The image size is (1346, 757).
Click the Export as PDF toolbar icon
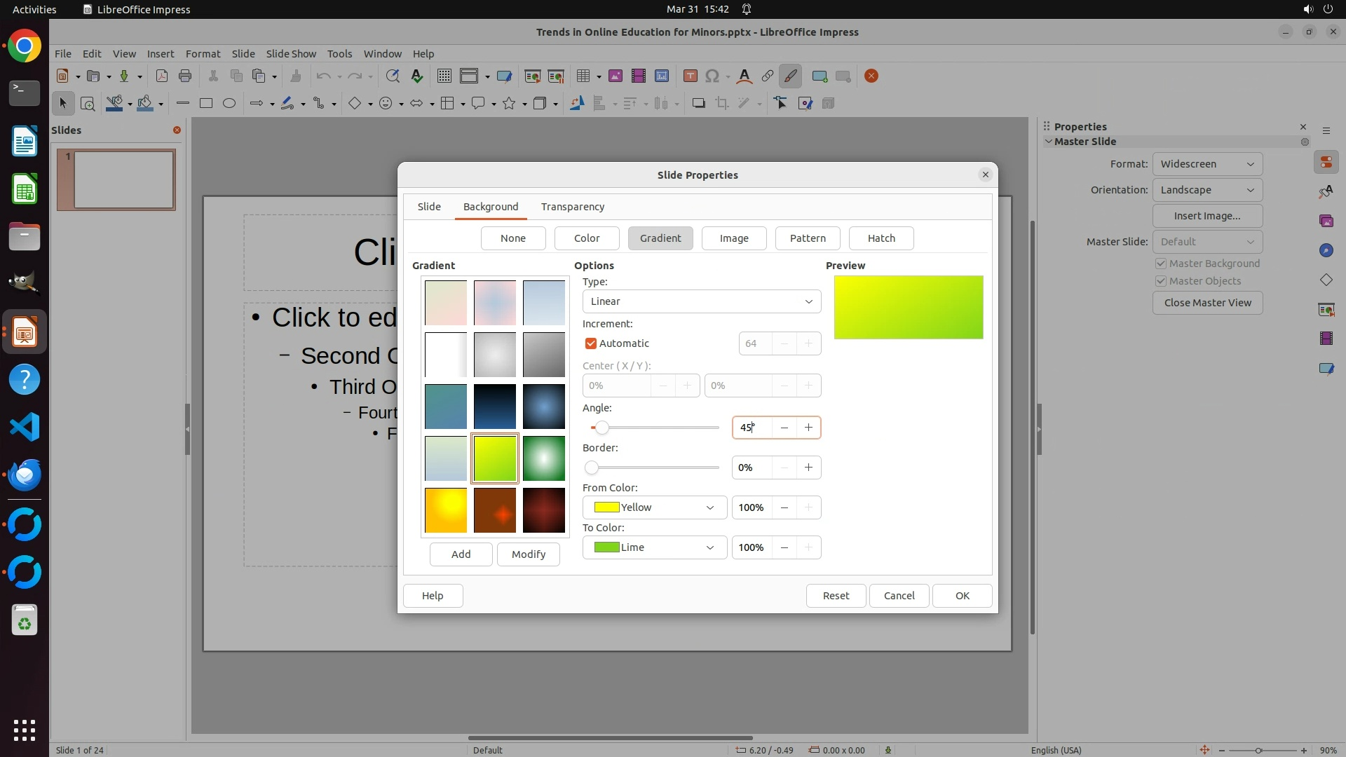pyautogui.click(x=162, y=76)
